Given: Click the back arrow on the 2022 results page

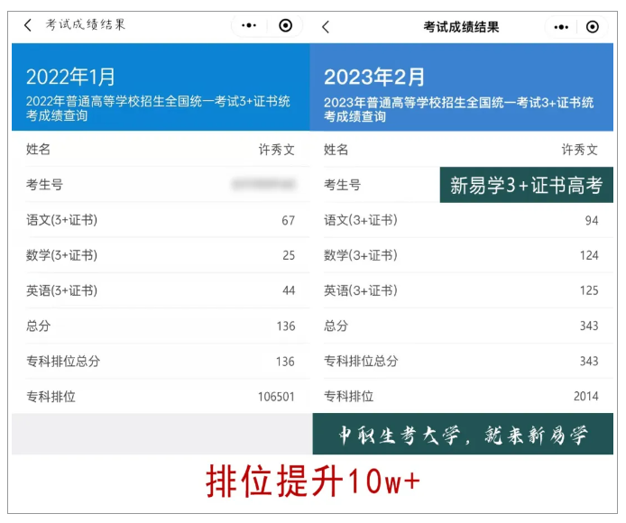Looking at the screenshot, I should [28, 25].
